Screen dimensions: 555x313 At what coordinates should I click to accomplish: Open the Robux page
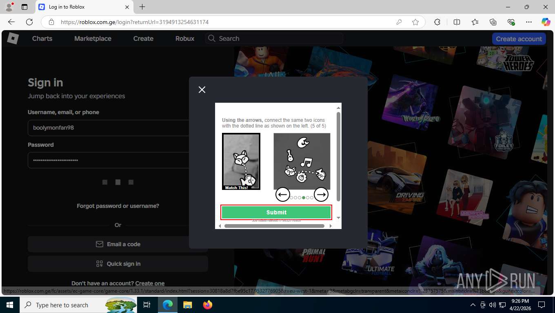[185, 38]
